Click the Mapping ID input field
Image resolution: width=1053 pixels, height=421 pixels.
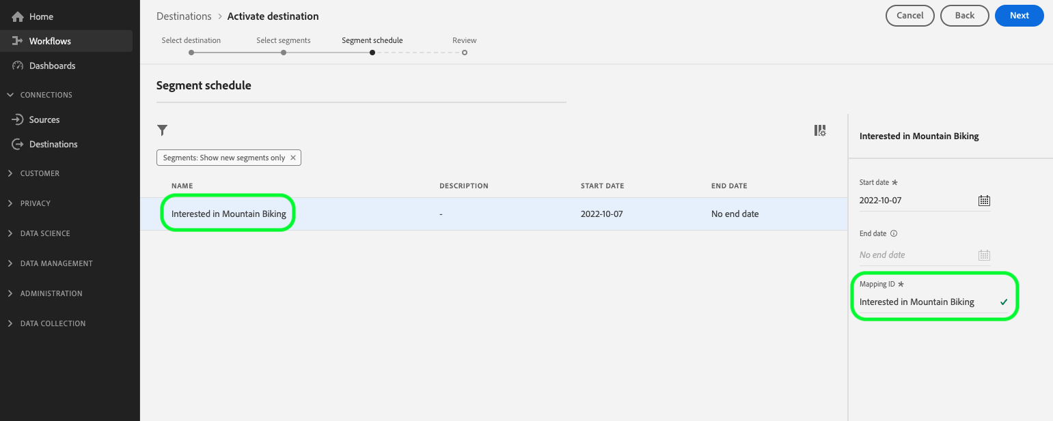pyautogui.click(x=934, y=302)
